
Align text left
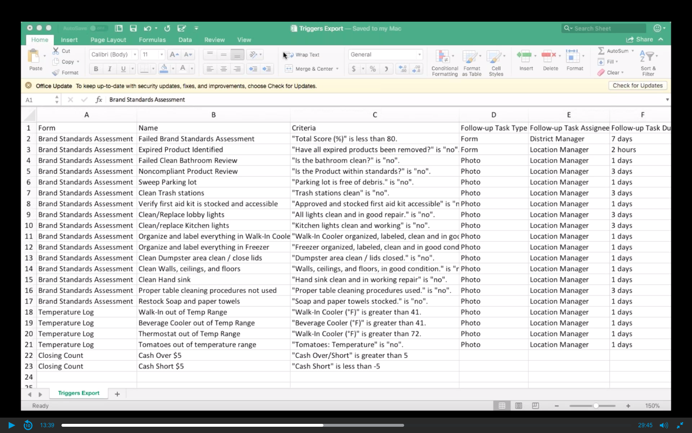click(x=210, y=69)
